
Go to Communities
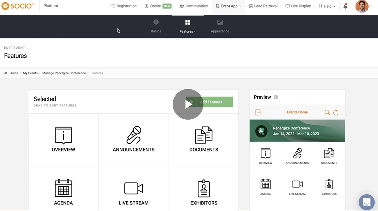pos(193,6)
